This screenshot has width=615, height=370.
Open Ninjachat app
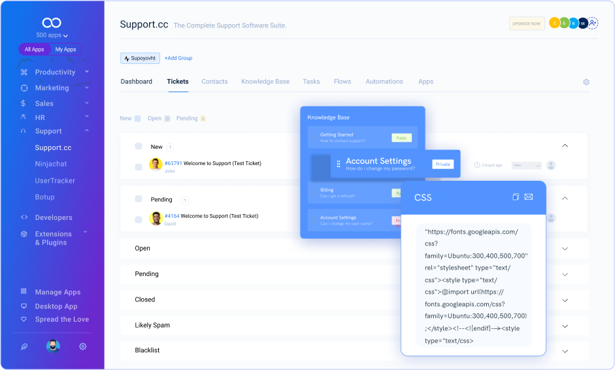50,164
